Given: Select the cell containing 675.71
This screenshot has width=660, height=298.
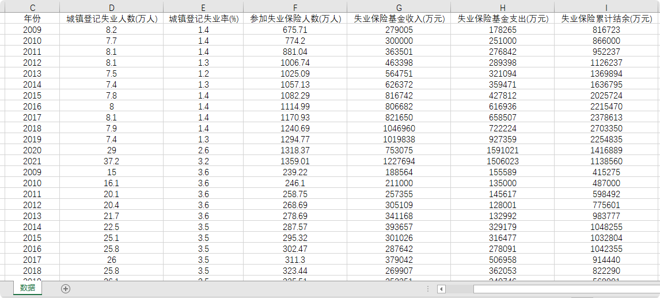Looking at the screenshot, I should (295, 29).
